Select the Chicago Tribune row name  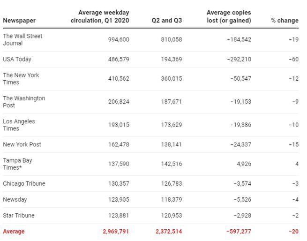tap(24, 184)
